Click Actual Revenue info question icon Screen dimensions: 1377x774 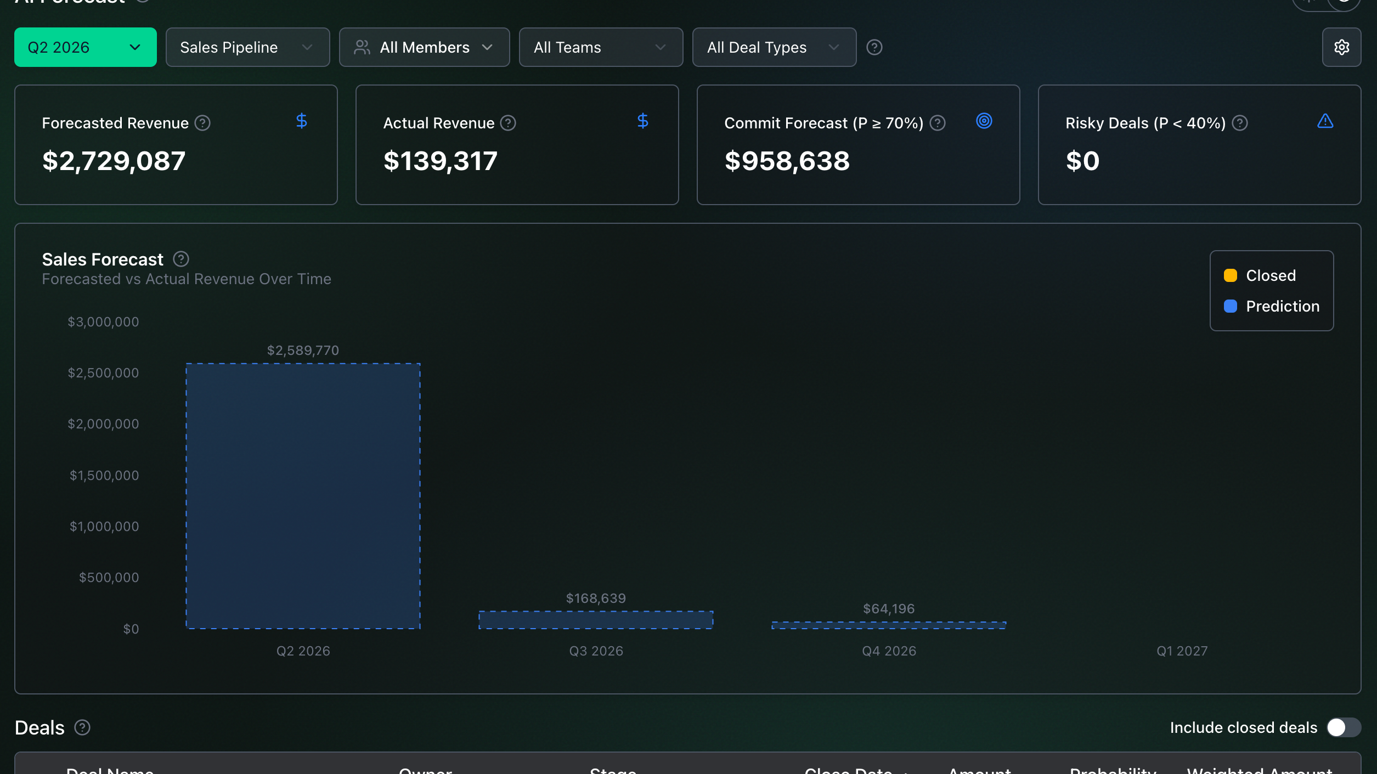tap(508, 123)
